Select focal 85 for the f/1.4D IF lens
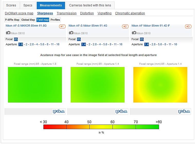The width and height of the screenshot is (195, 145). point(142,39)
